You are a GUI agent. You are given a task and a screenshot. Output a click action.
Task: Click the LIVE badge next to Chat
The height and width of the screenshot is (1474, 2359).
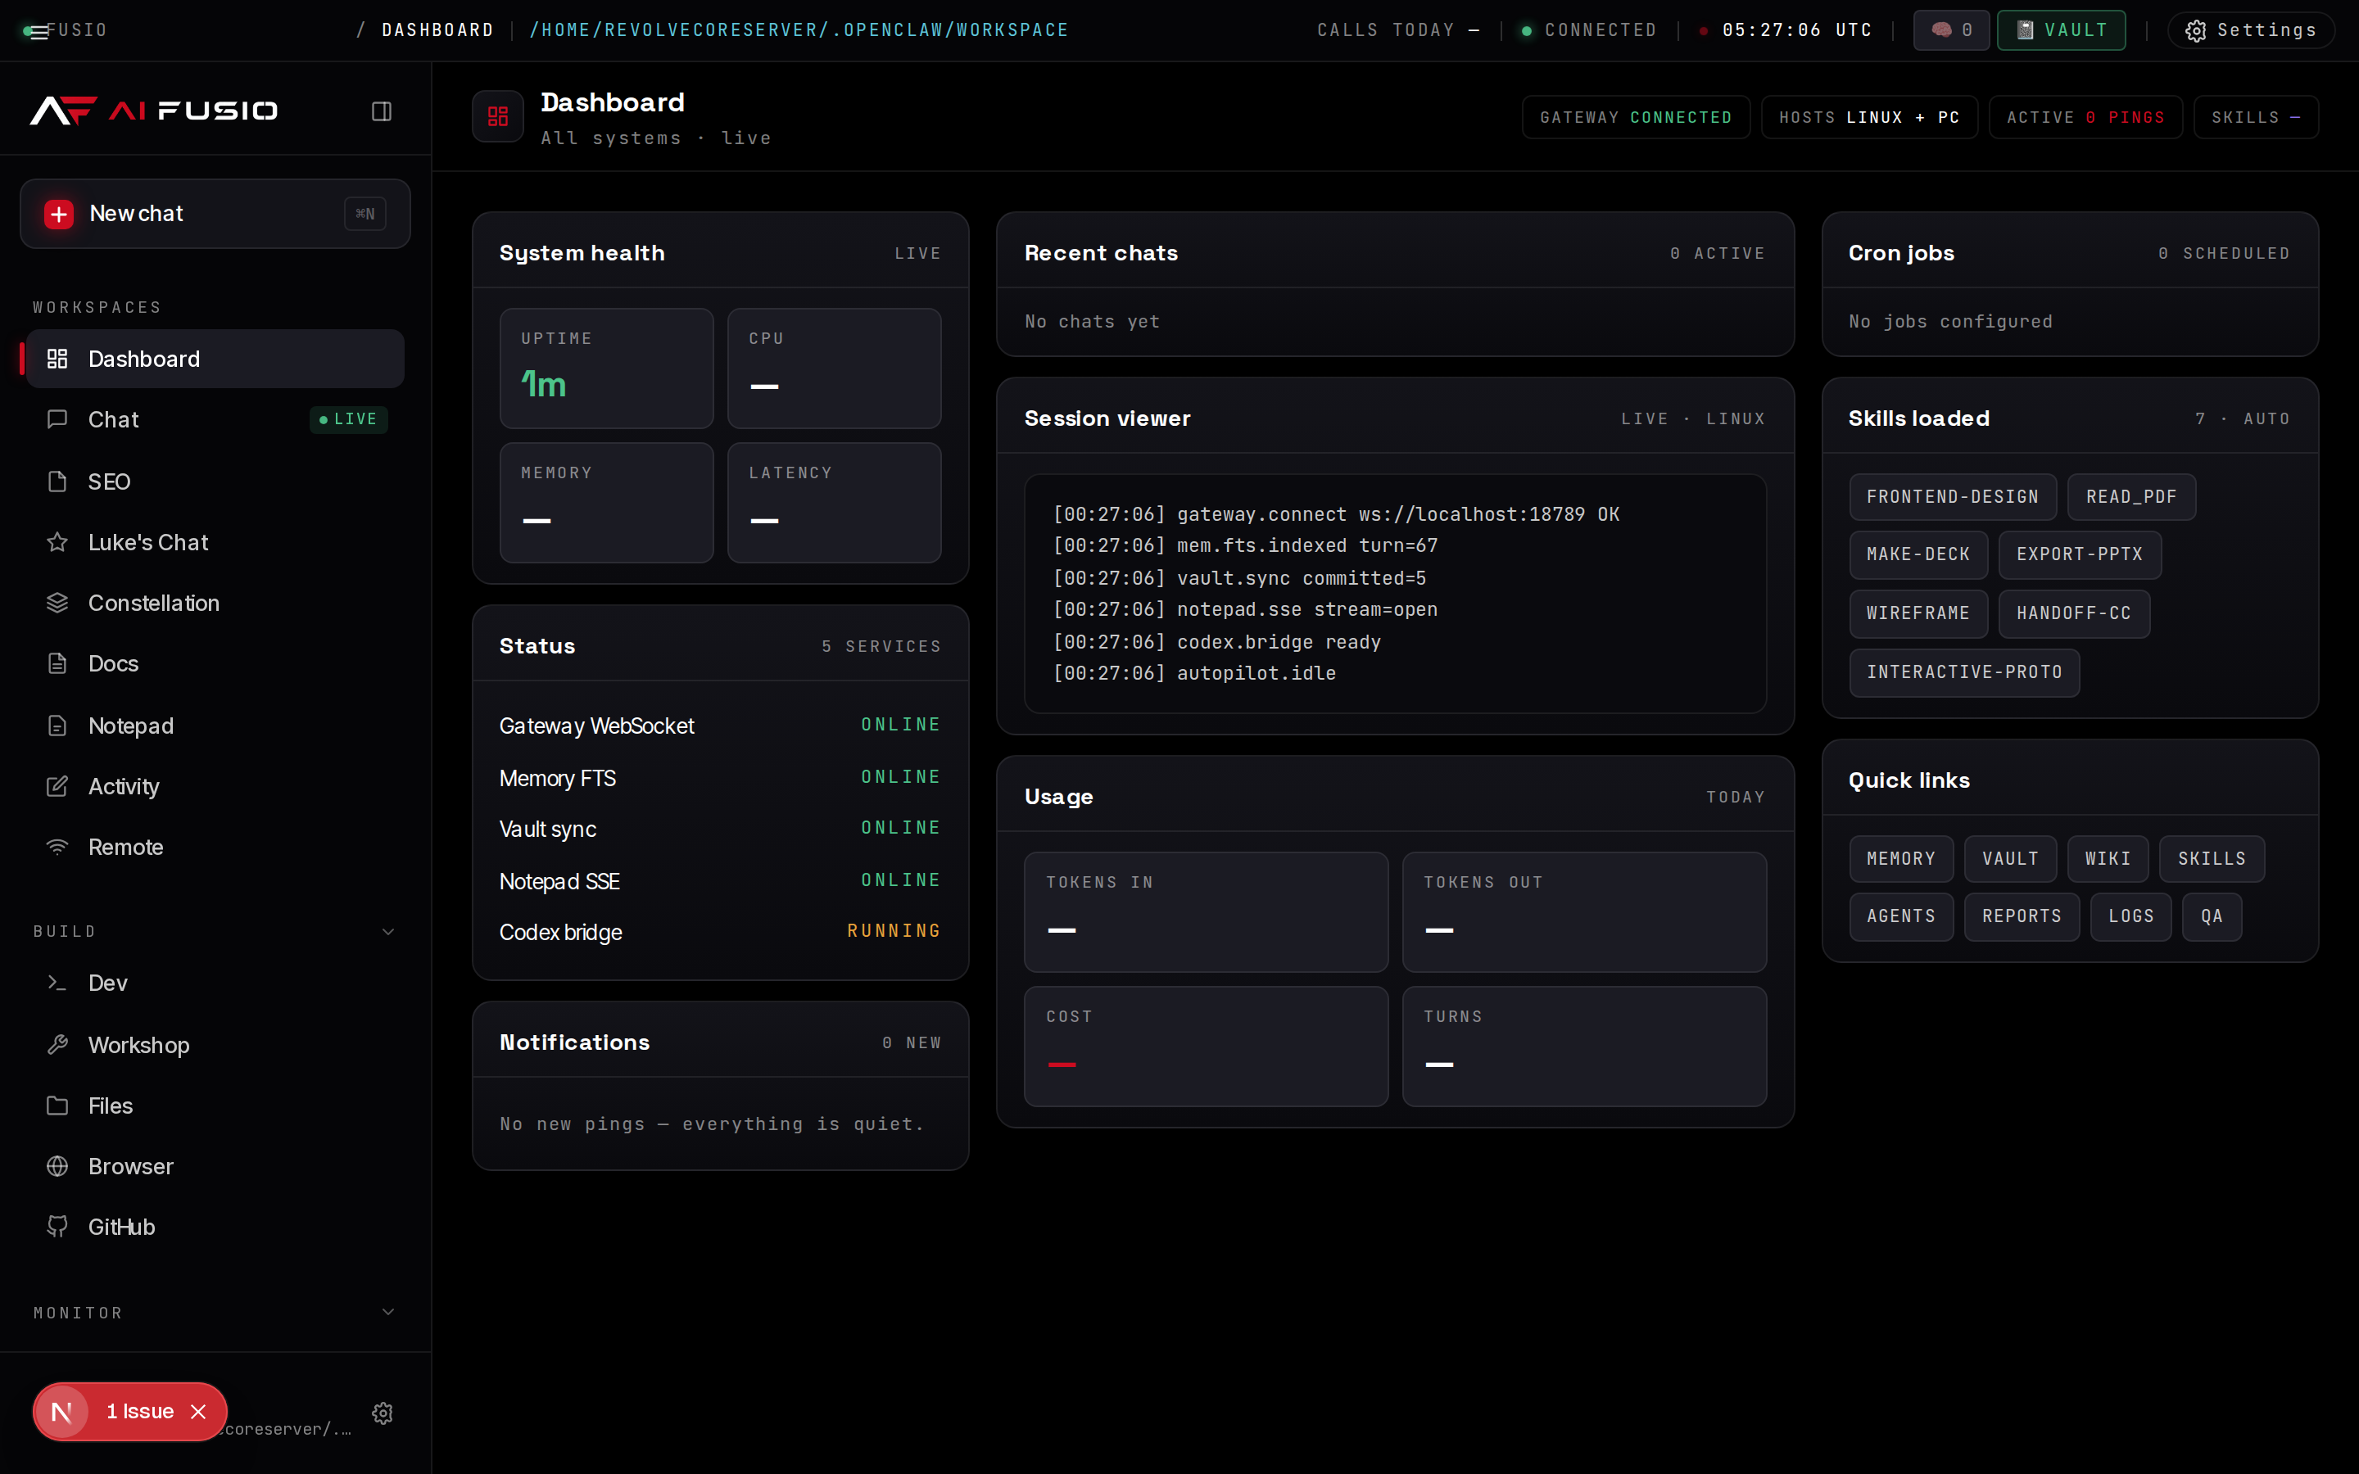tap(348, 419)
